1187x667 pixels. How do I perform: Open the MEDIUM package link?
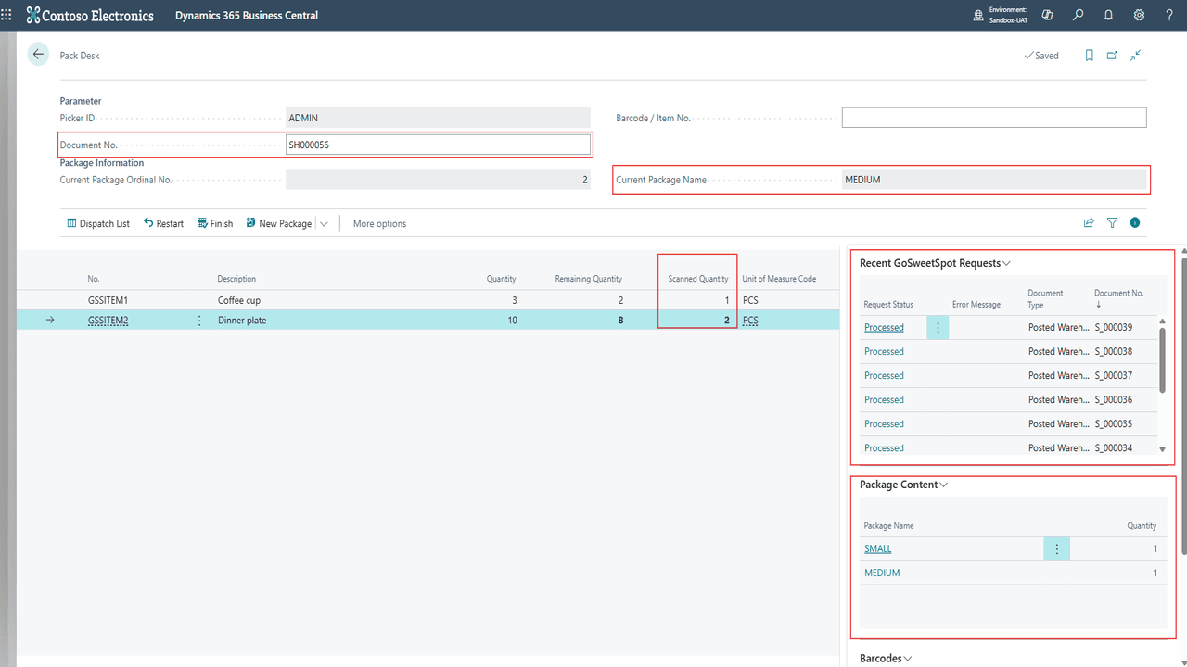click(882, 573)
